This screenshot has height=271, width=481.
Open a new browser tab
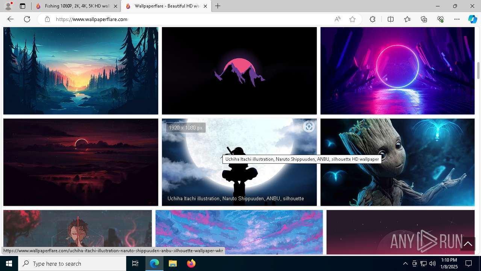pos(218,6)
